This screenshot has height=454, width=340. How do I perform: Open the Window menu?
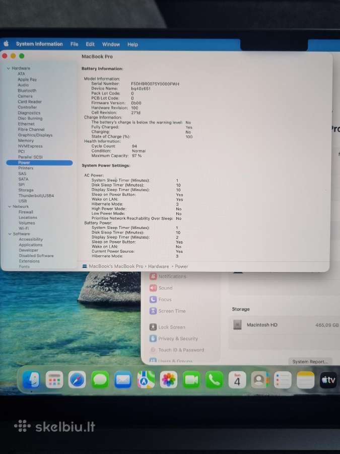(111, 44)
